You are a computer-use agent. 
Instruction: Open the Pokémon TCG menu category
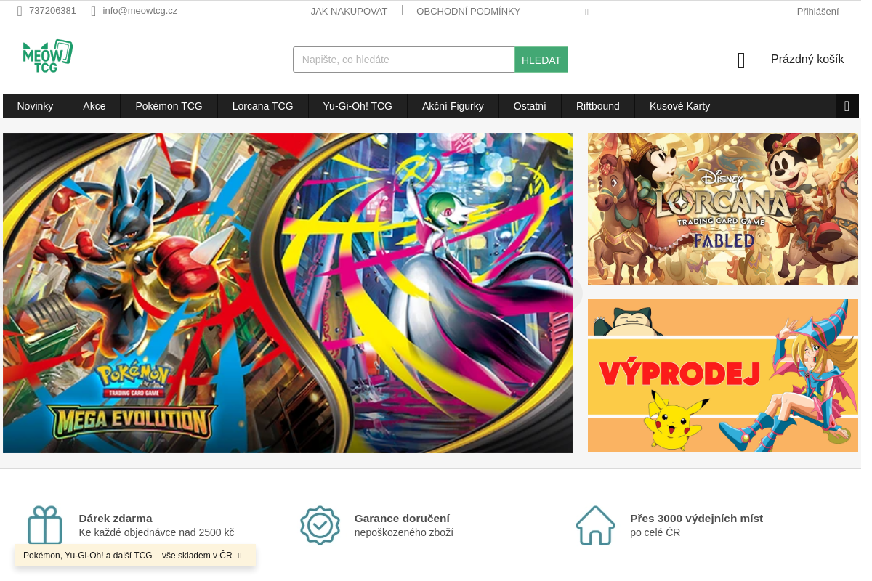169,106
